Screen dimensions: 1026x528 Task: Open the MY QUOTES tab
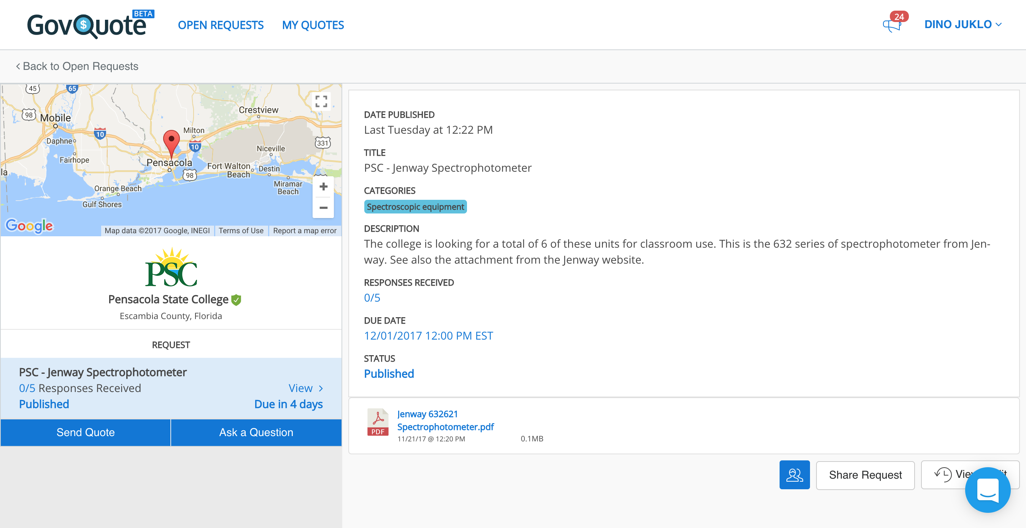click(x=313, y=25)
